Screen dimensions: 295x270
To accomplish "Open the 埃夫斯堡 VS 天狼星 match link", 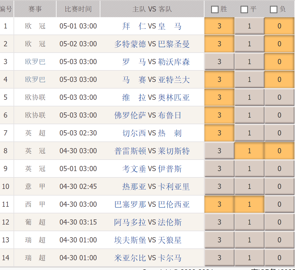I will [x=148, y=240].
